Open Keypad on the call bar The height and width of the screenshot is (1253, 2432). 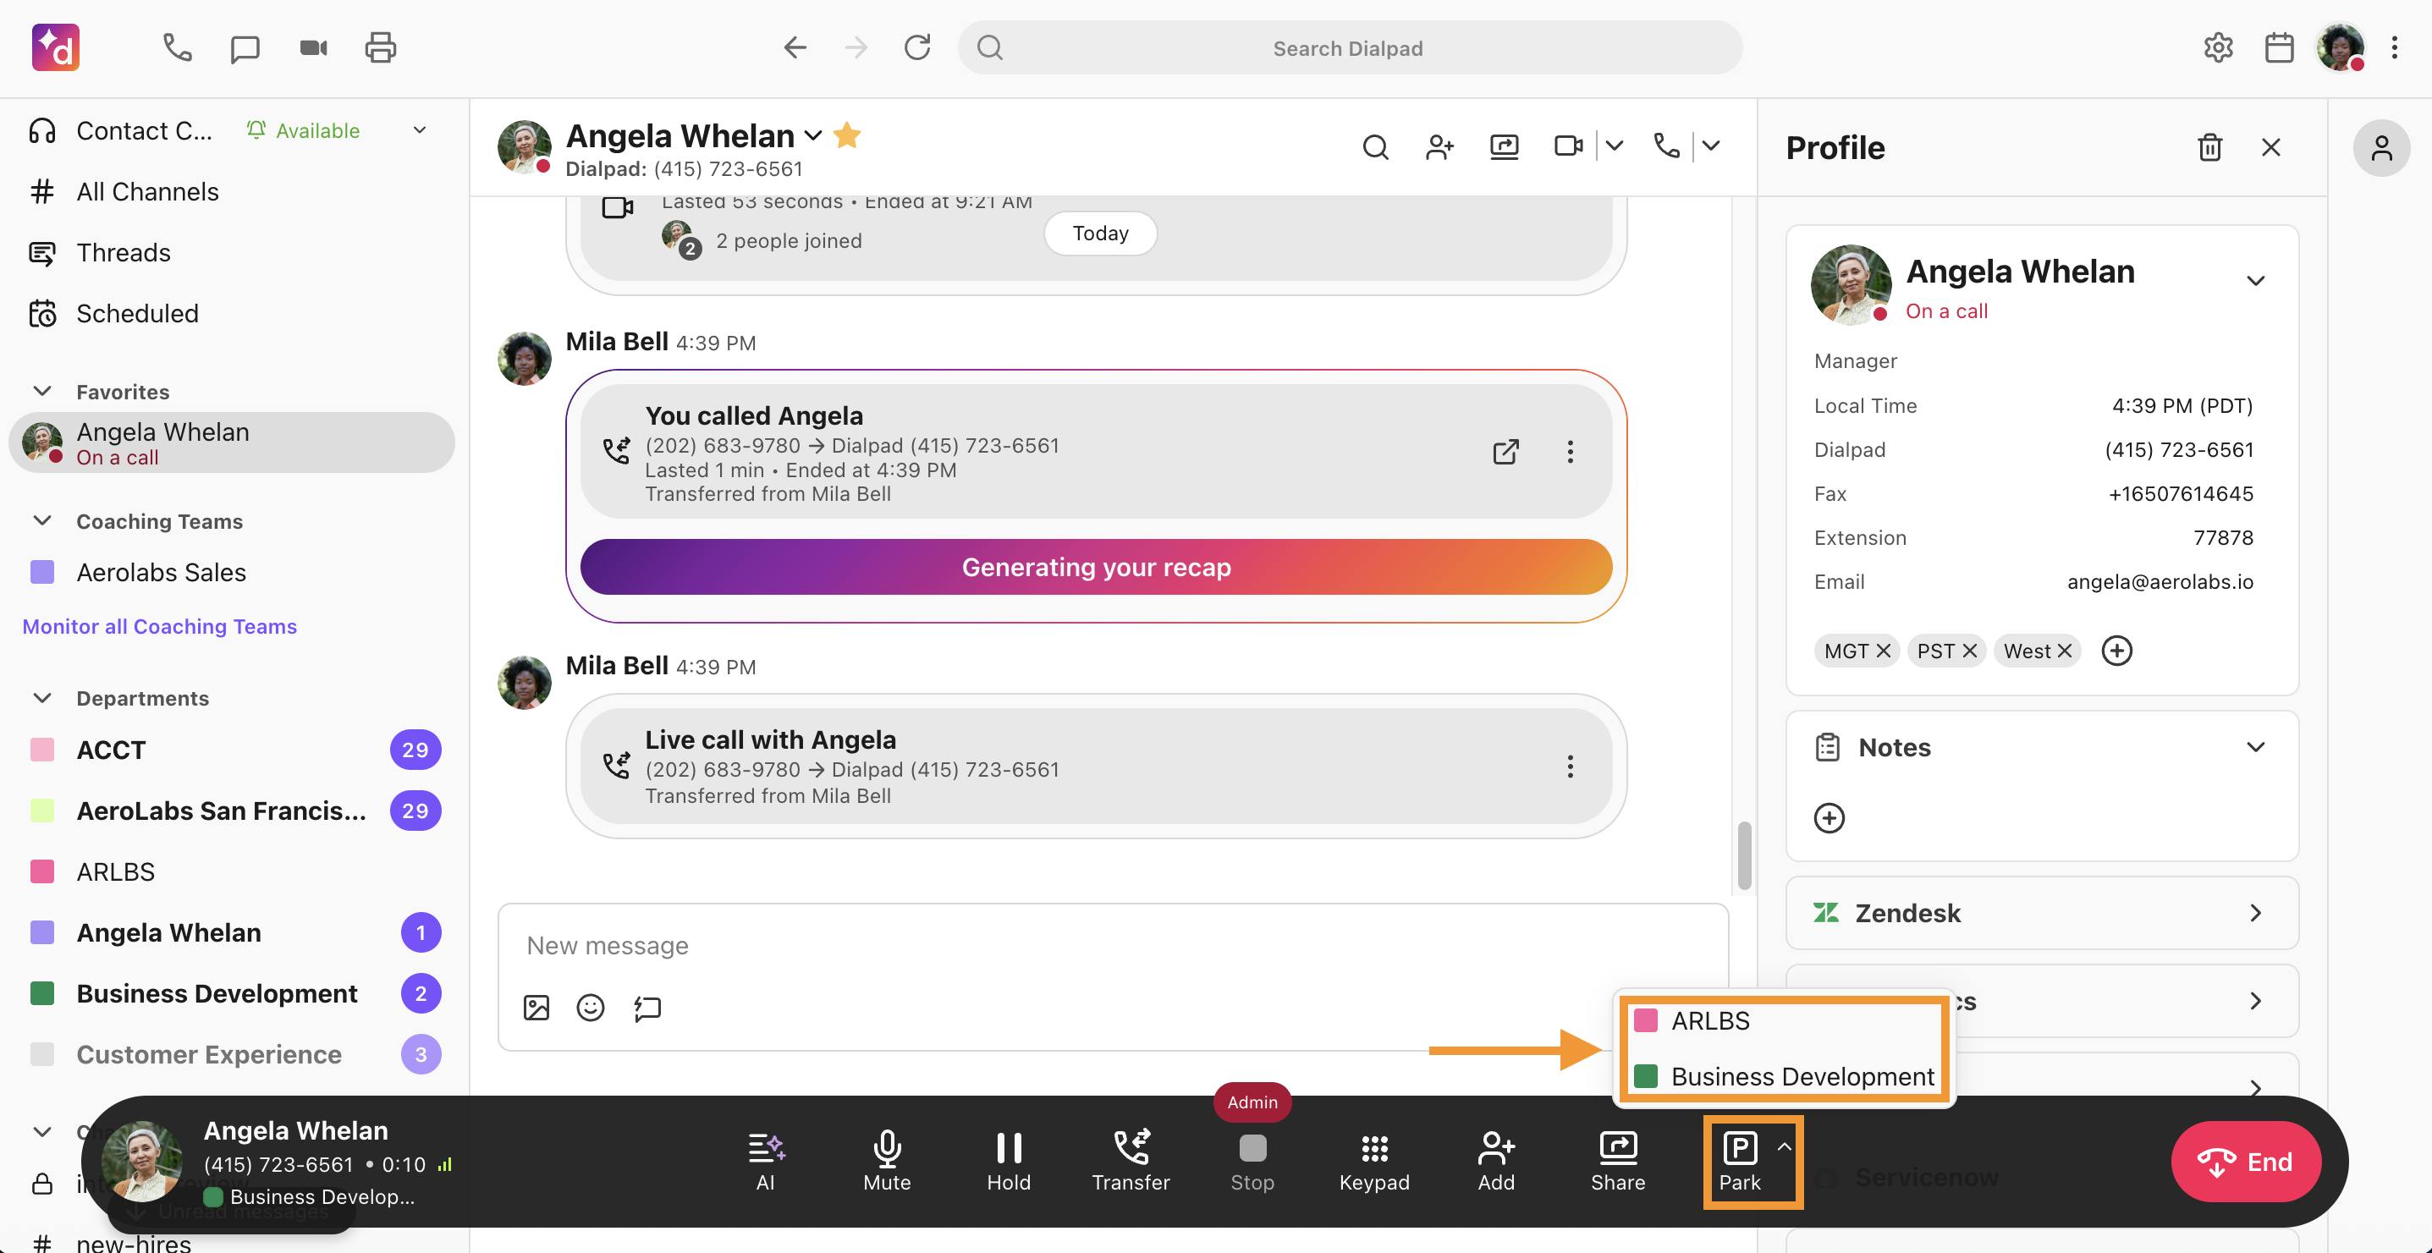1373,1162
